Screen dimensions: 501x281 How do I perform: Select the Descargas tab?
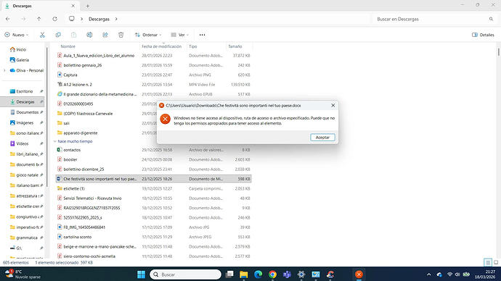40,6
